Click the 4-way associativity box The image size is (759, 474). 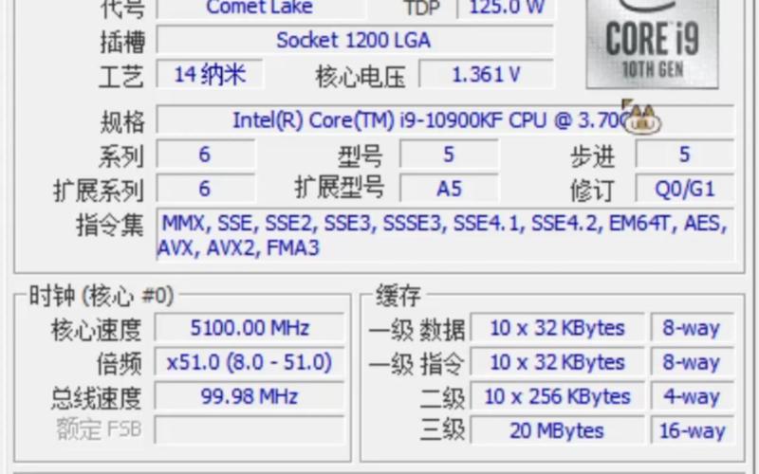[x=691, y=396]
